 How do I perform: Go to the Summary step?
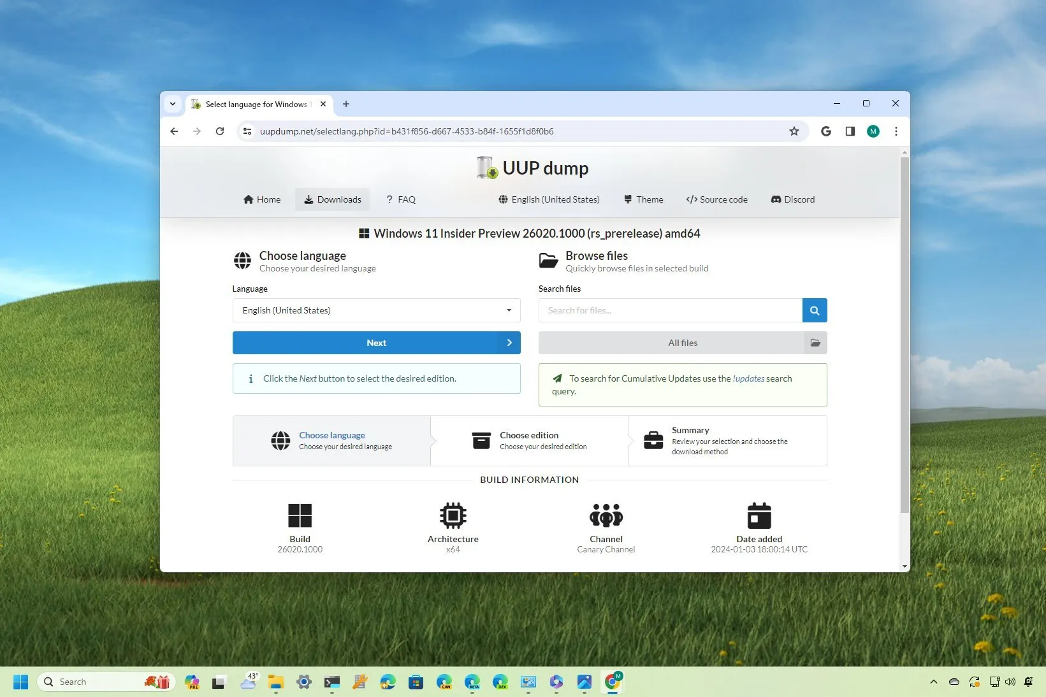click(x=727, y=440)
